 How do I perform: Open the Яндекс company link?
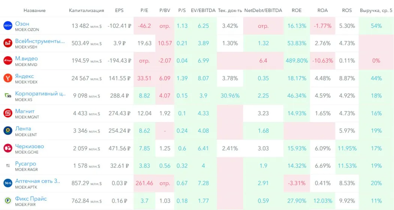click(x=24, y=76)
